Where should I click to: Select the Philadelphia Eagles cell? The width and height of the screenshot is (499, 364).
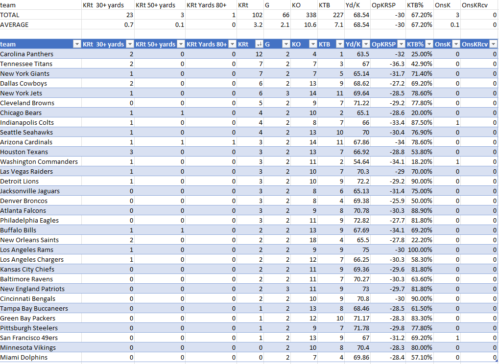41,220
